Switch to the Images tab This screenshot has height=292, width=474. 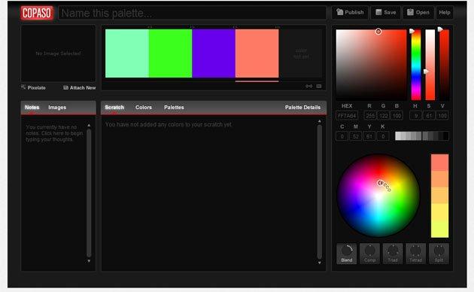coord(57,108)
